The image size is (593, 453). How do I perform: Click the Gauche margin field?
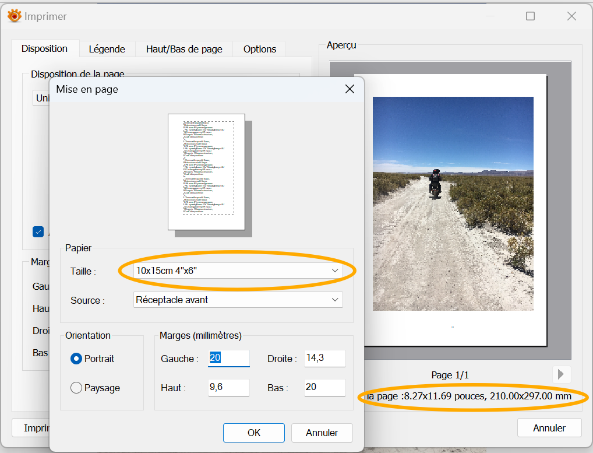(228, 359)
